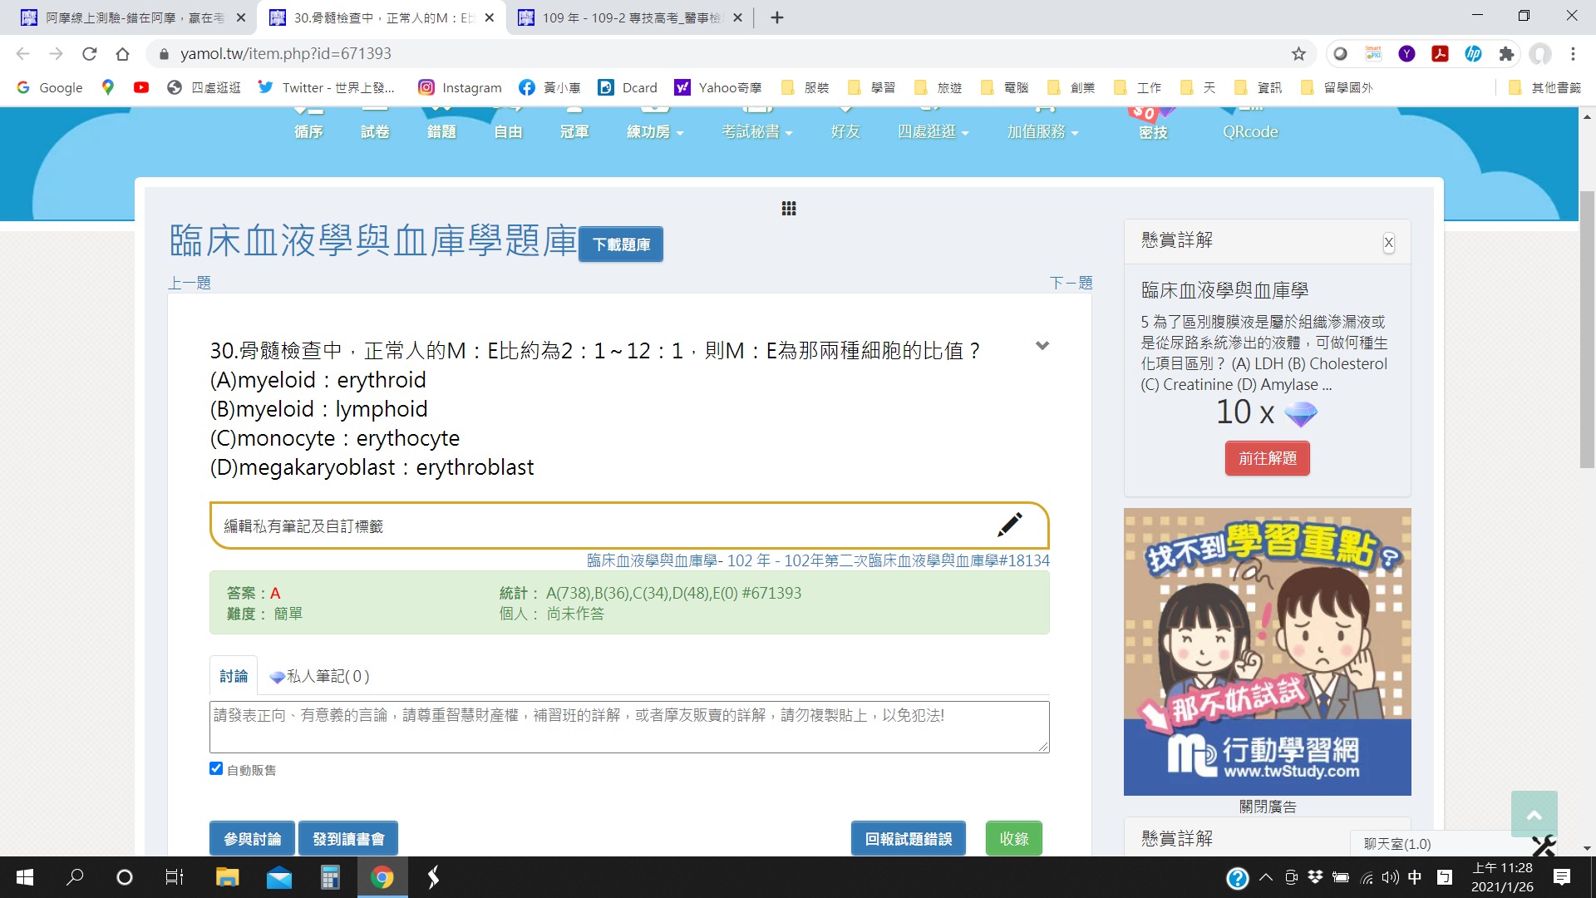
Task: Click the pencil edit note icon
Action: [x=1009, y=525]
